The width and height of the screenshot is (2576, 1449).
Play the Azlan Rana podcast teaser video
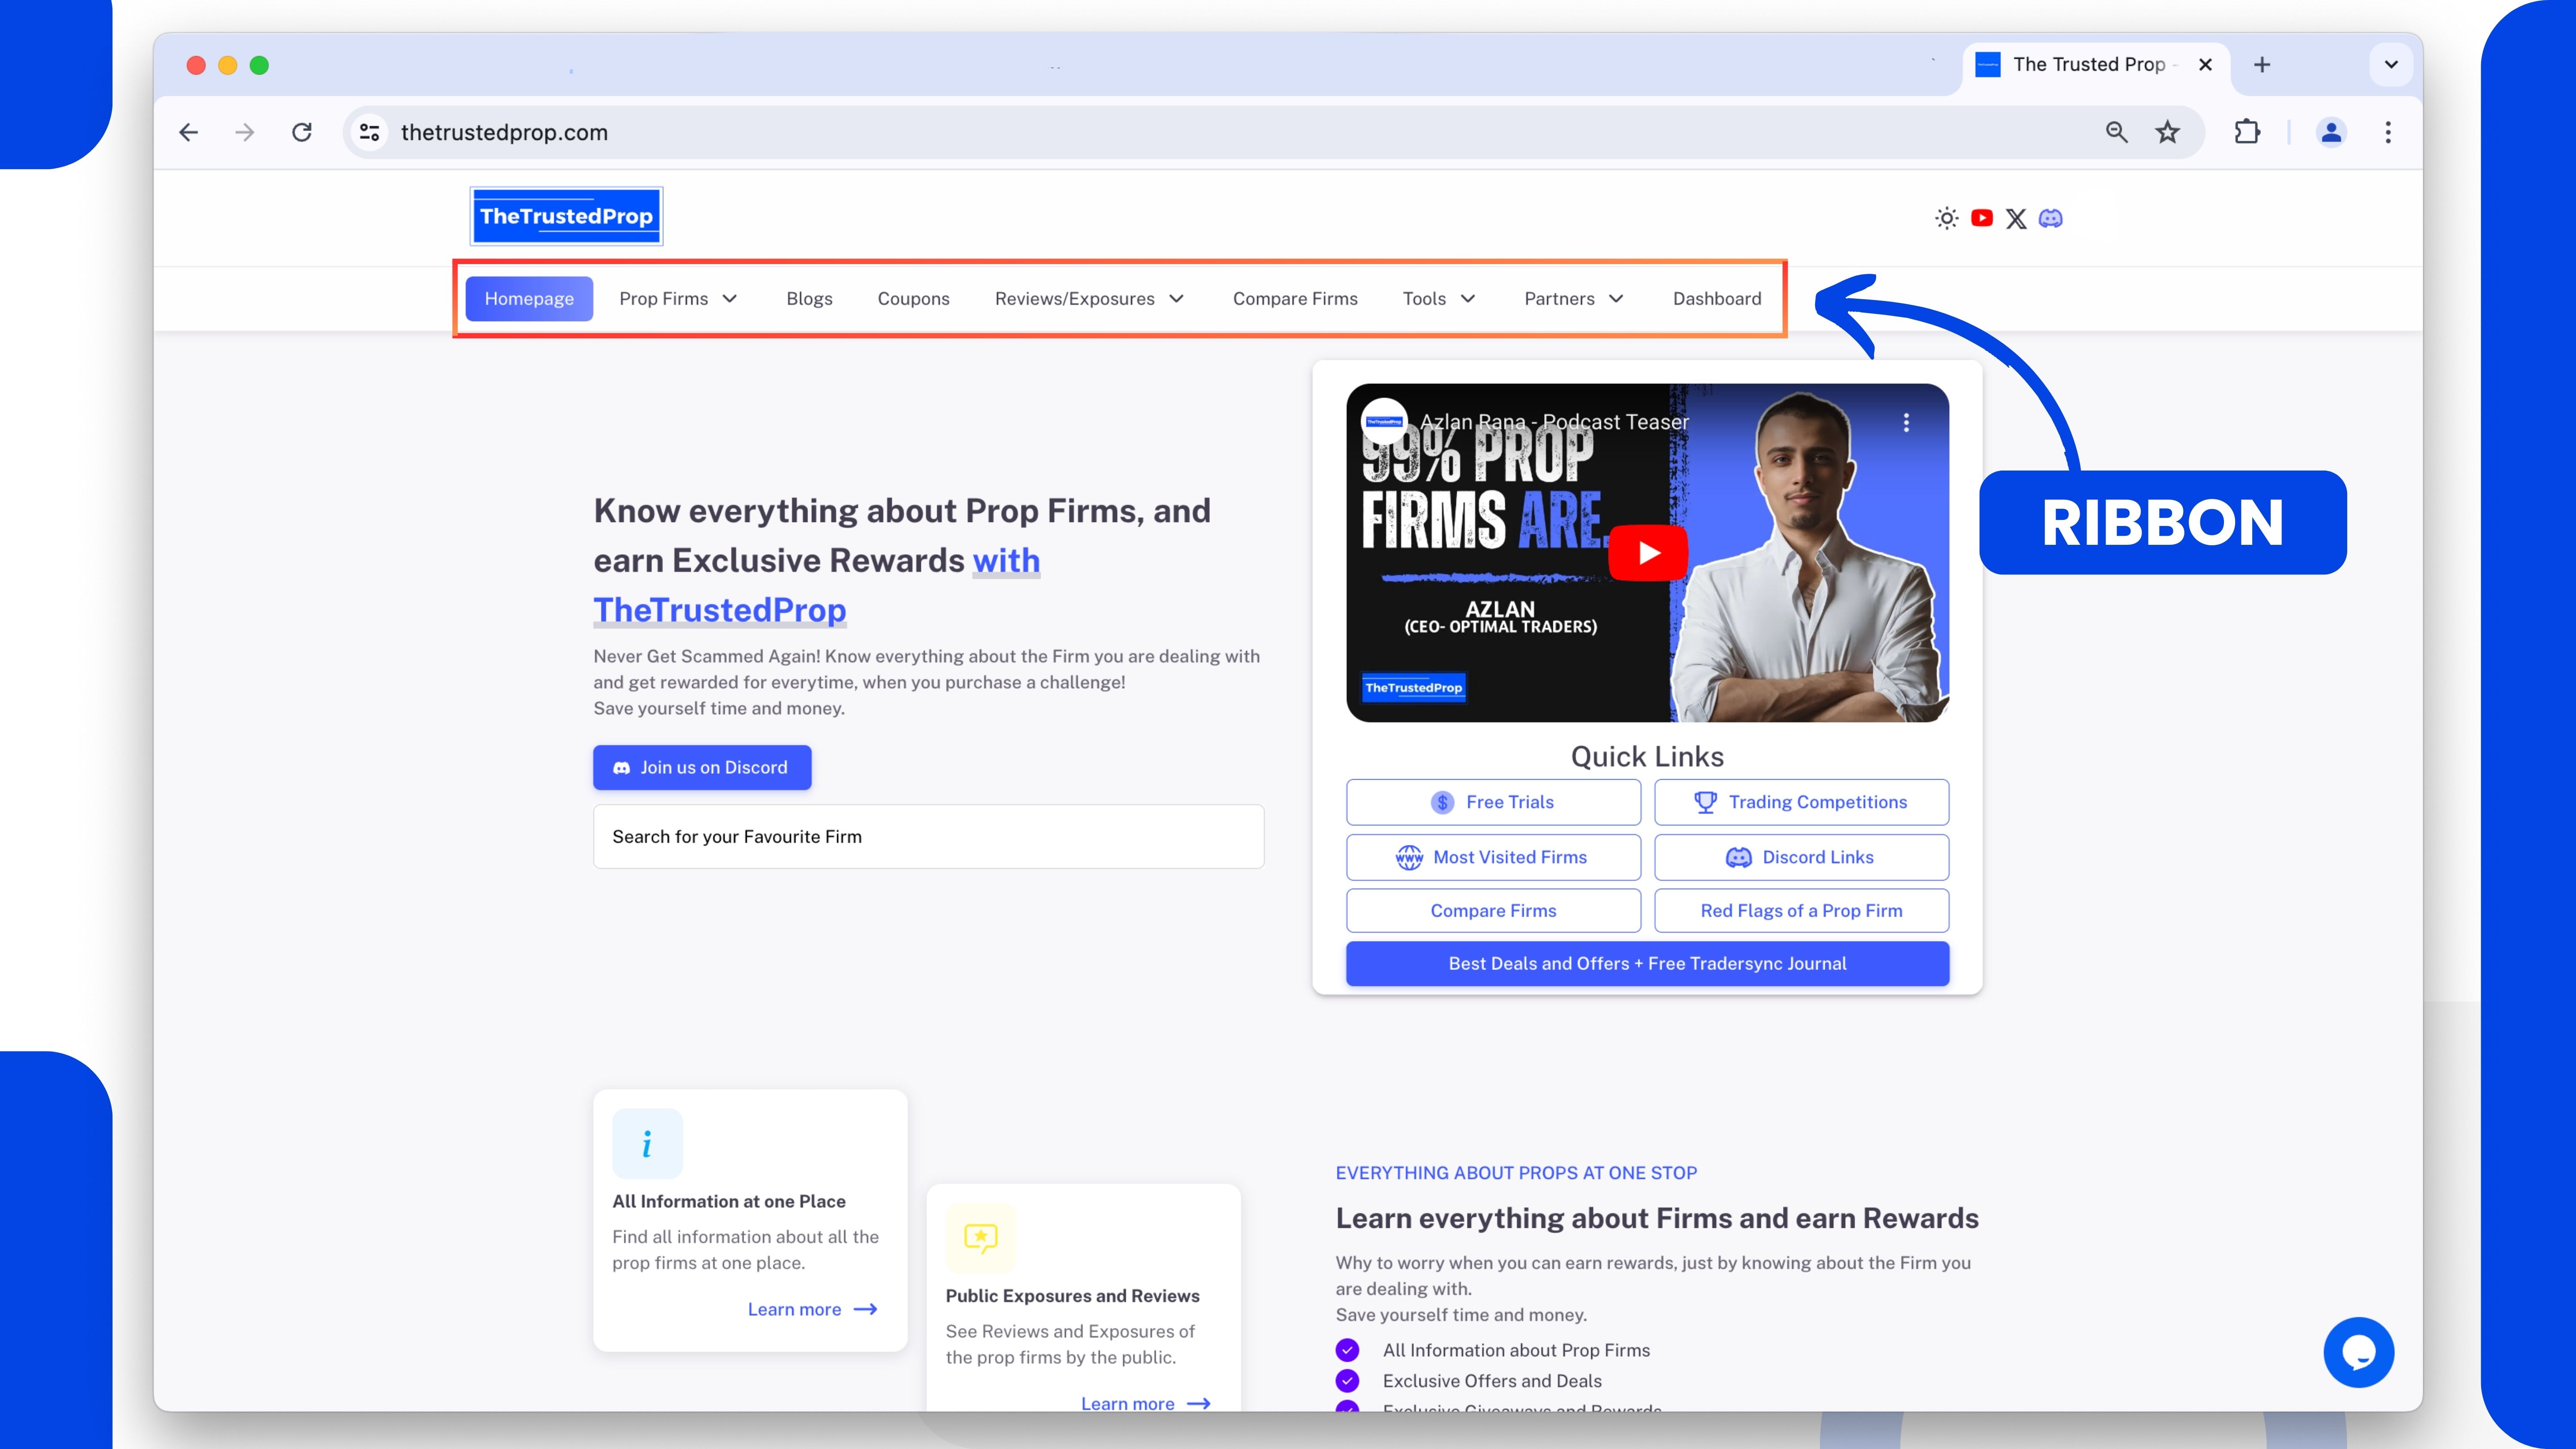(1648, 552)
